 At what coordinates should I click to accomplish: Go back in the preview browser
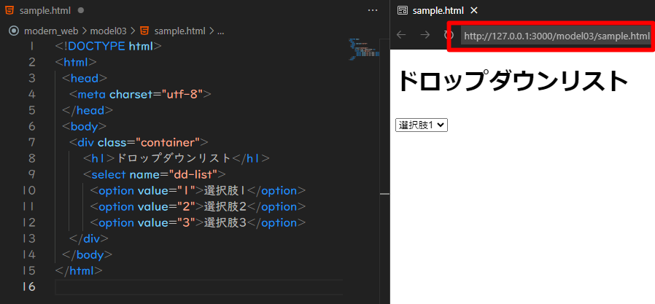(x=401, y=35)
